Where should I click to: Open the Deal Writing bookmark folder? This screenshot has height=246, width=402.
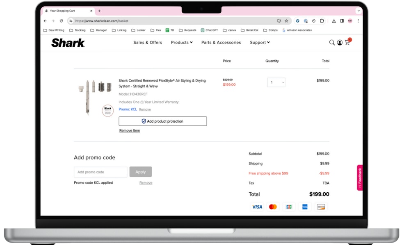(x=54, y=30)
